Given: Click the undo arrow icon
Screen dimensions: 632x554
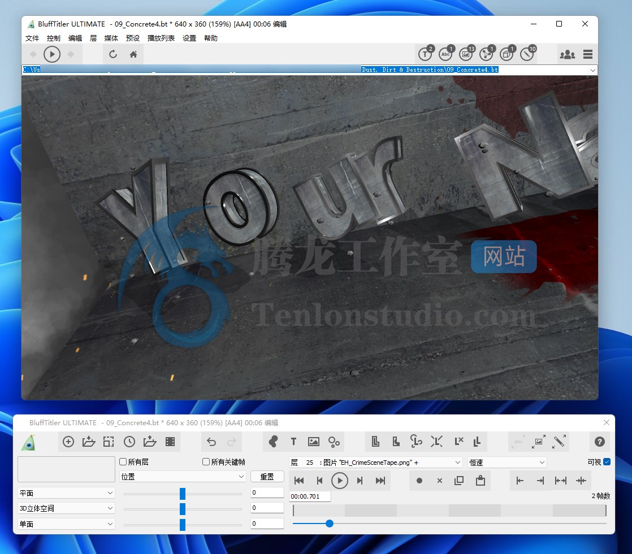Looking at the screenshot, I should [x=211, y=442].
